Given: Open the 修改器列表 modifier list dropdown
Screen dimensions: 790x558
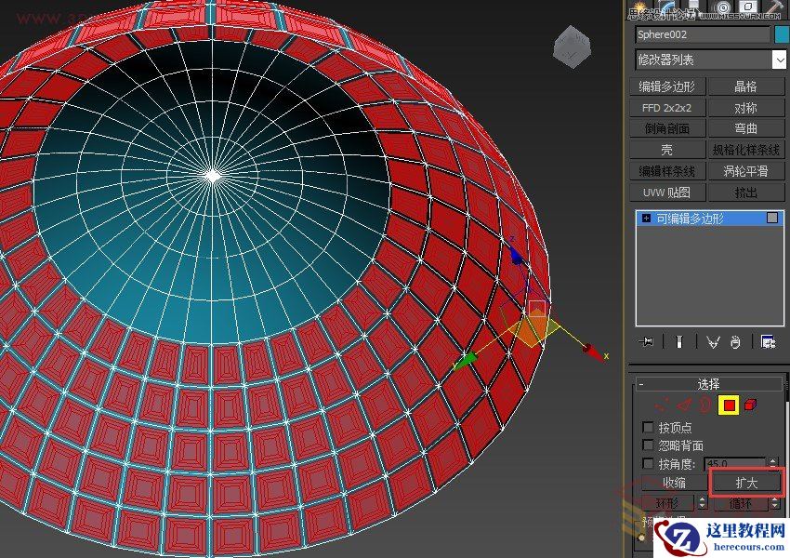Looking at the screenshot, I should [779, 60].
